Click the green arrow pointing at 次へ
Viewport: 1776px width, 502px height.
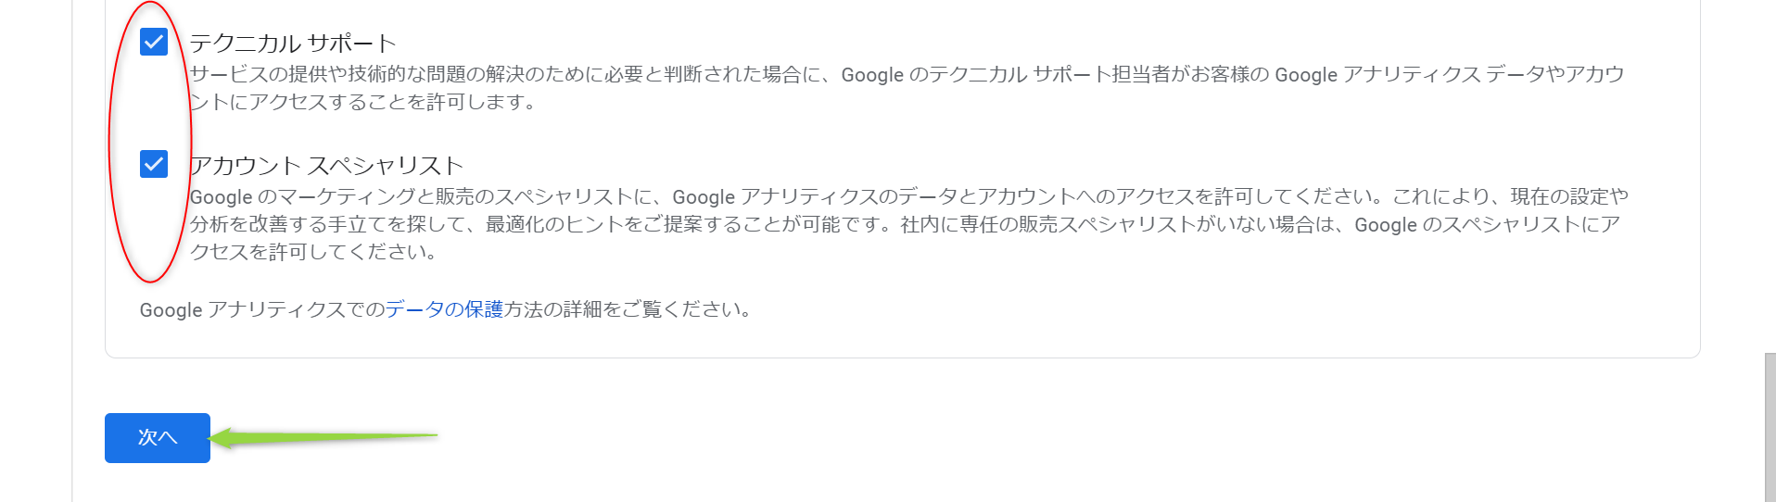324,436
